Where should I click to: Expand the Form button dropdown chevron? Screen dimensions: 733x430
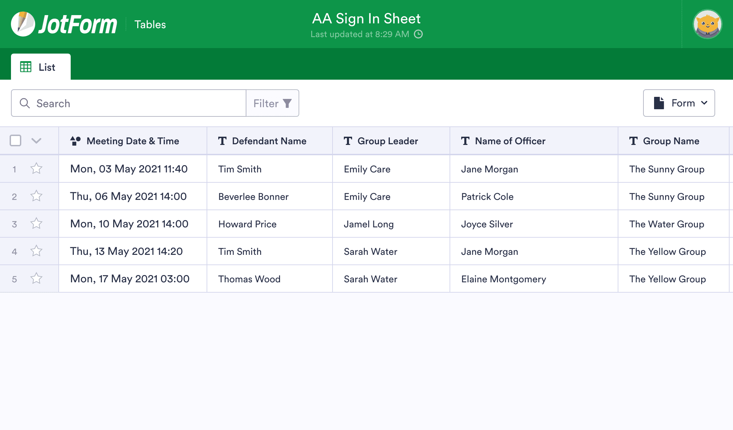coord(704,103)
